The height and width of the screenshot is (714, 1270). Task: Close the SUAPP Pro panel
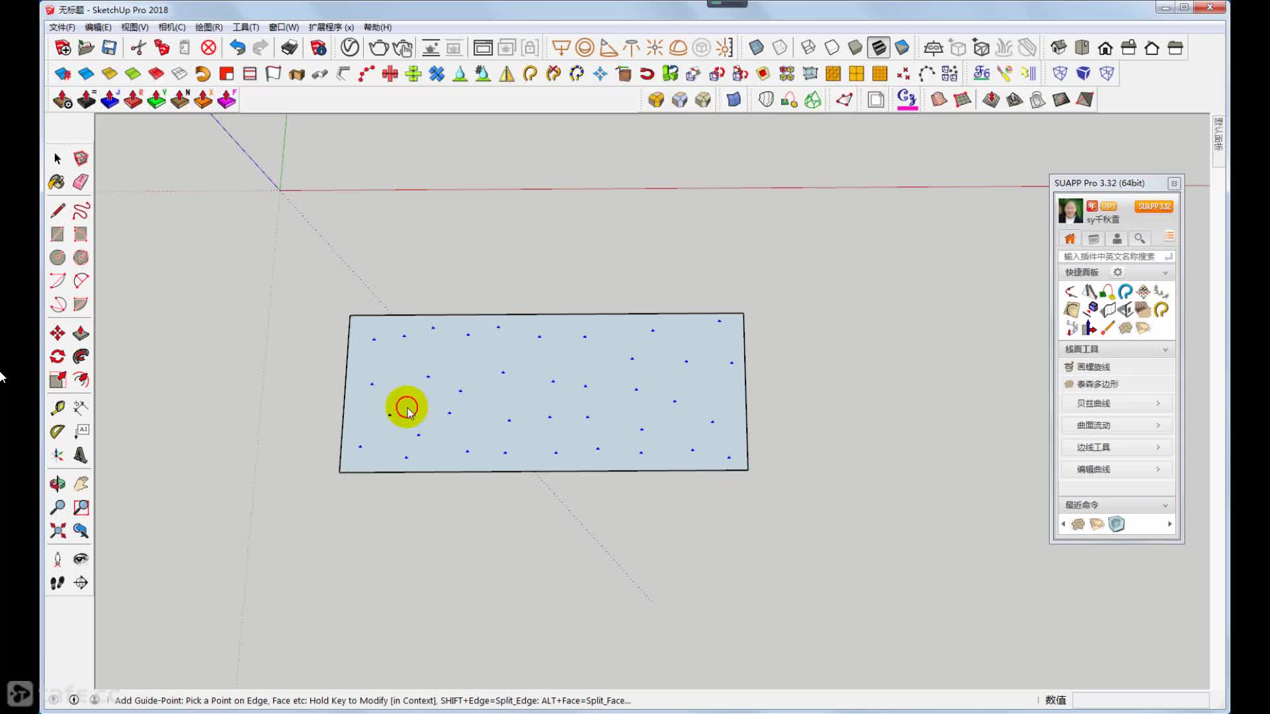[1174, 184]
